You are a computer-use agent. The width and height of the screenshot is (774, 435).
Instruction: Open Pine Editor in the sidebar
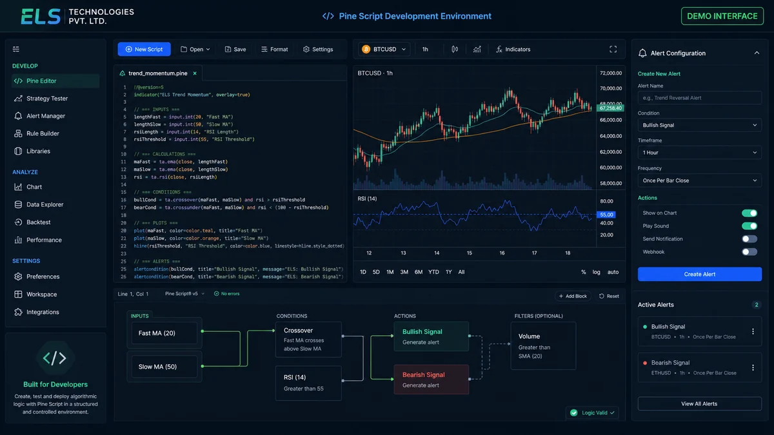tap(55, 81)
